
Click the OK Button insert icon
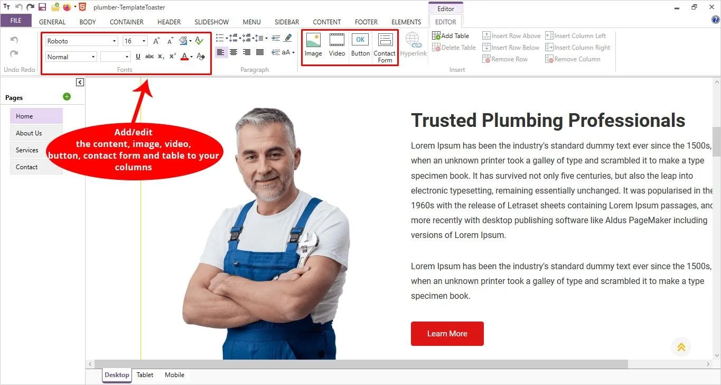360,45
